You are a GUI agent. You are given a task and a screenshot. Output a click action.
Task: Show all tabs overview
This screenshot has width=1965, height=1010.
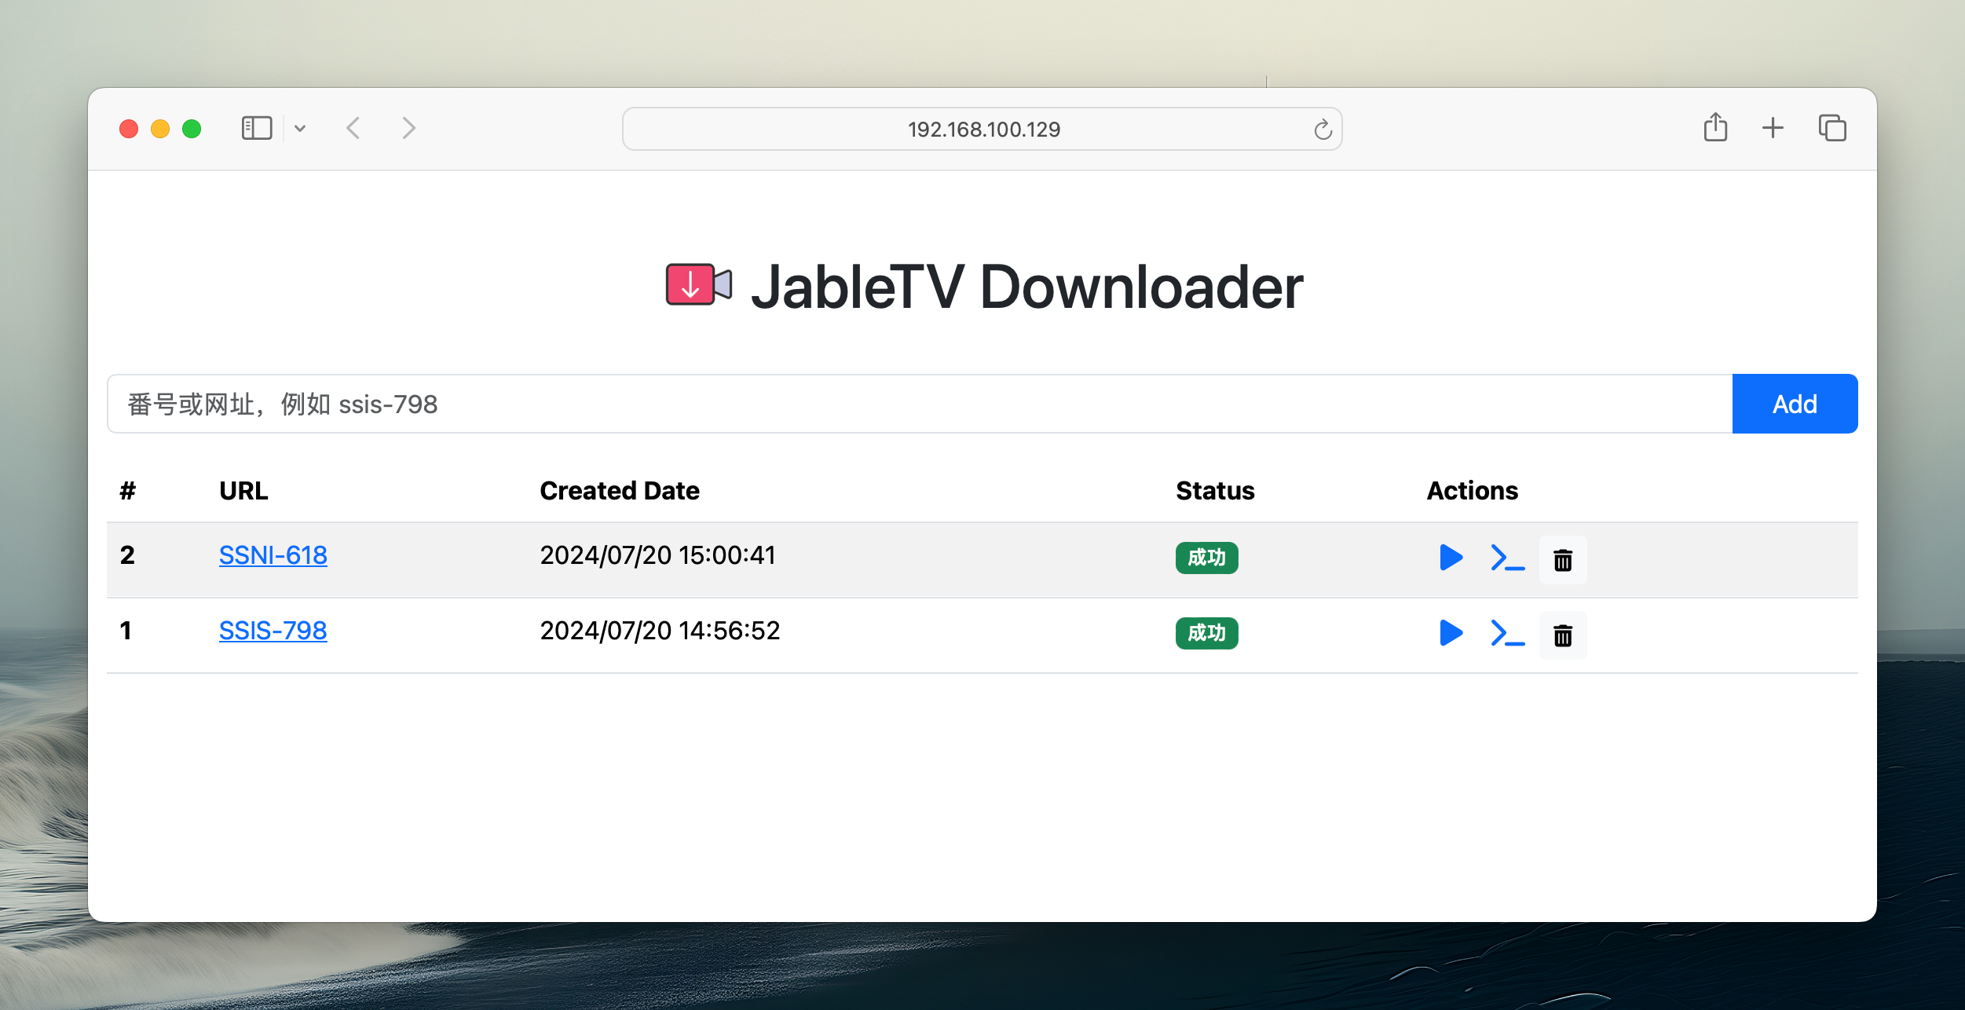click(1832, 128)
